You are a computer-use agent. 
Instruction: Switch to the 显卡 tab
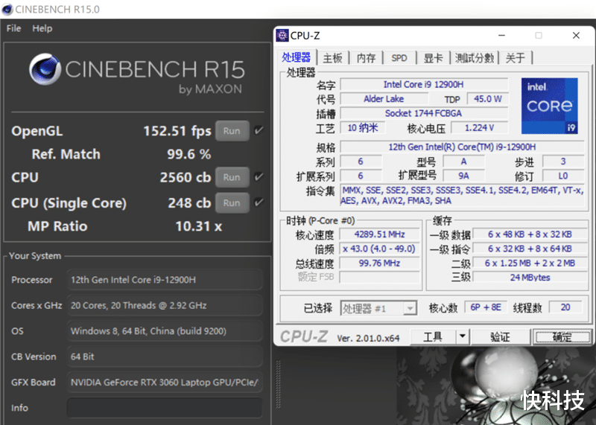tap(433, 58)
